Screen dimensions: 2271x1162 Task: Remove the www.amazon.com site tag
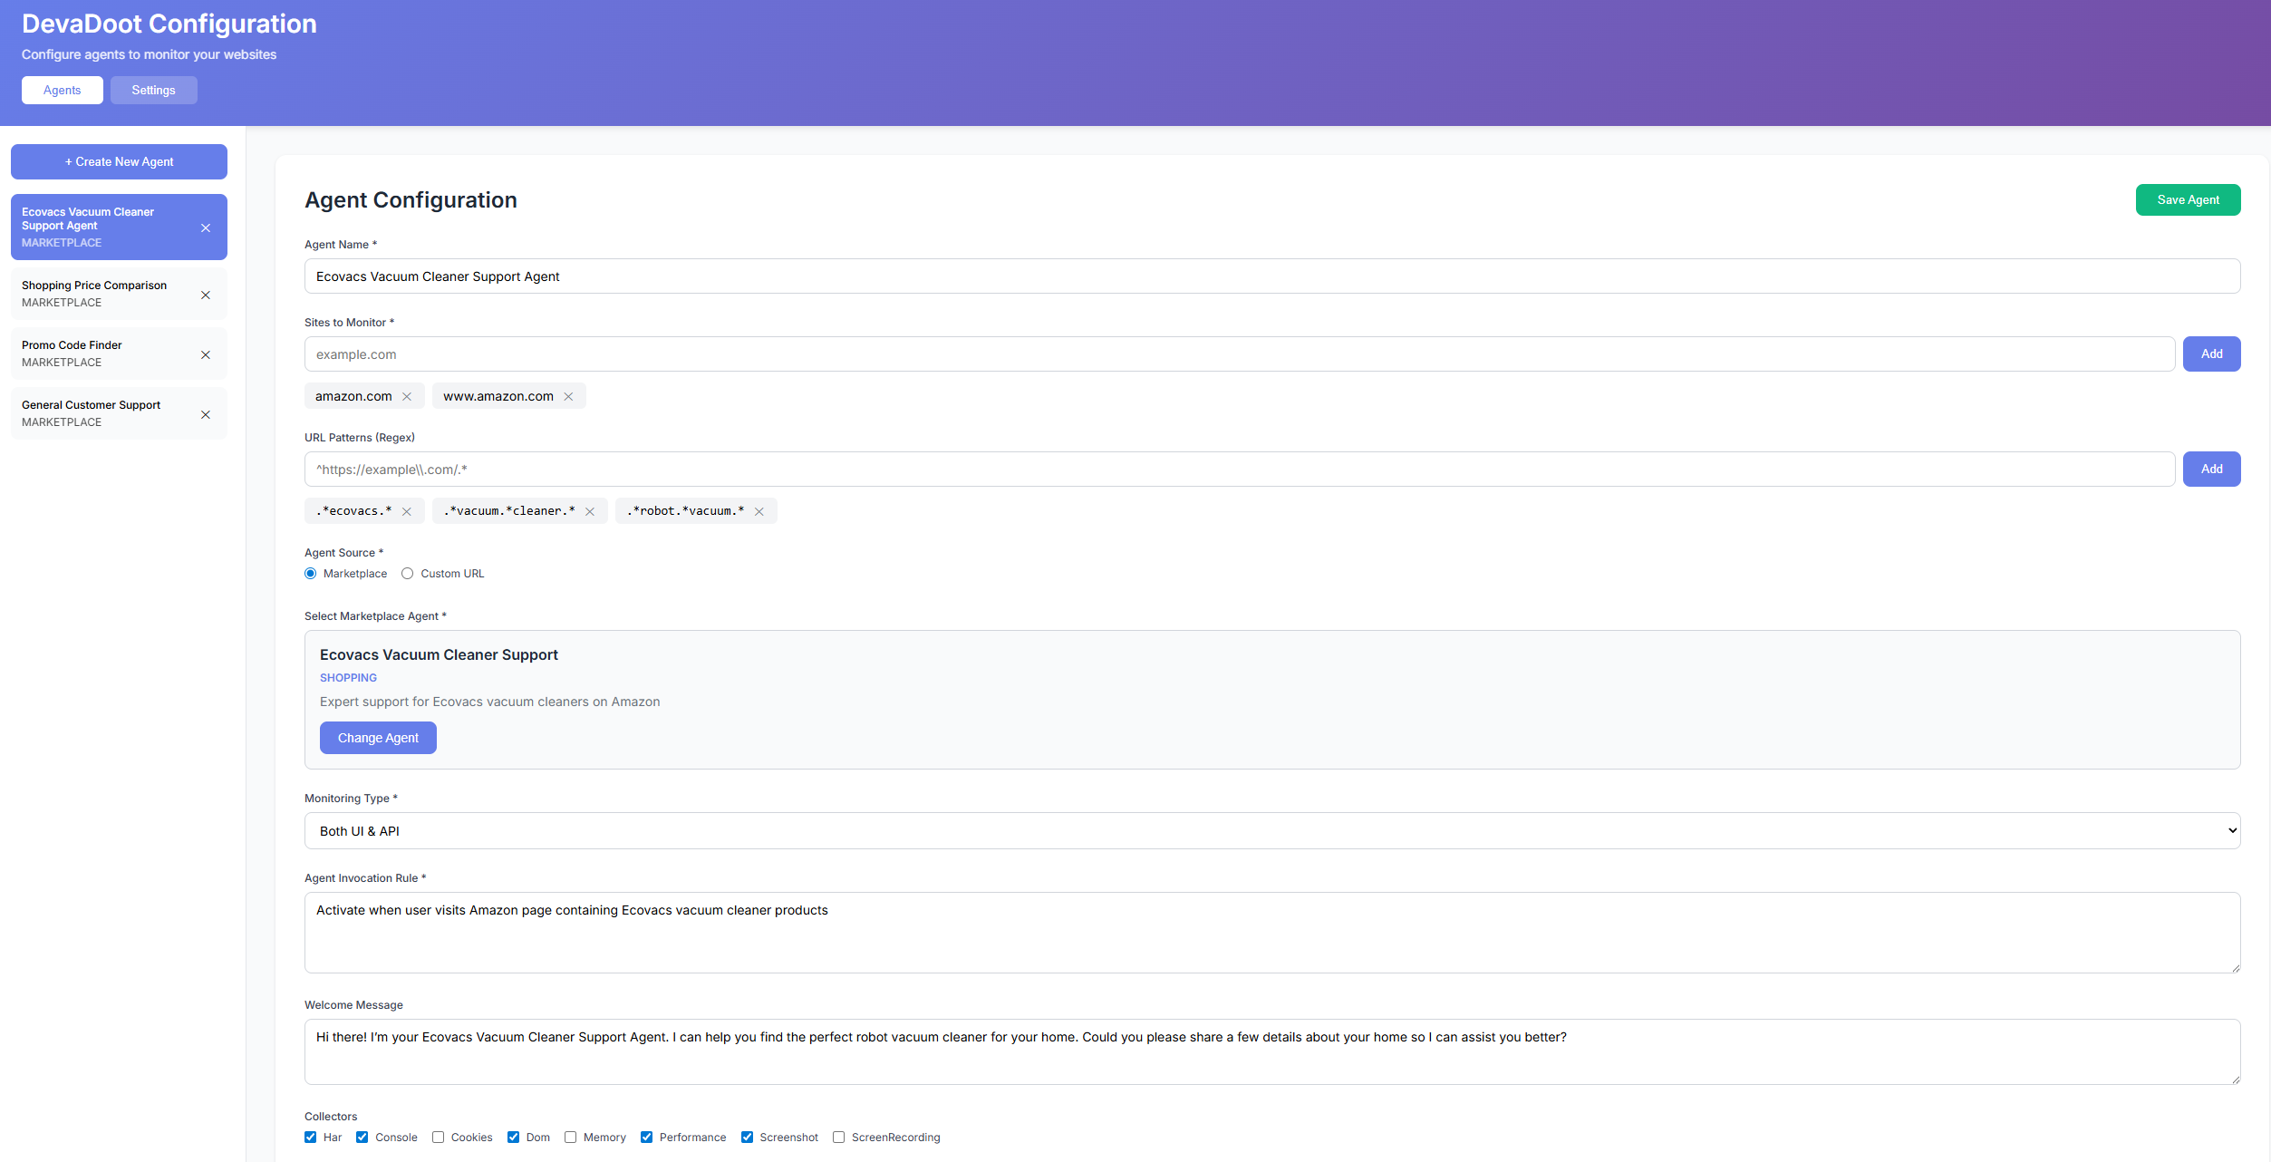[568, 396]
